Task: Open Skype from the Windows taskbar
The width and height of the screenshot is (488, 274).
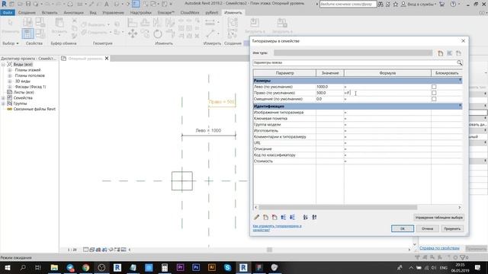Action: (x=227, y=267)
